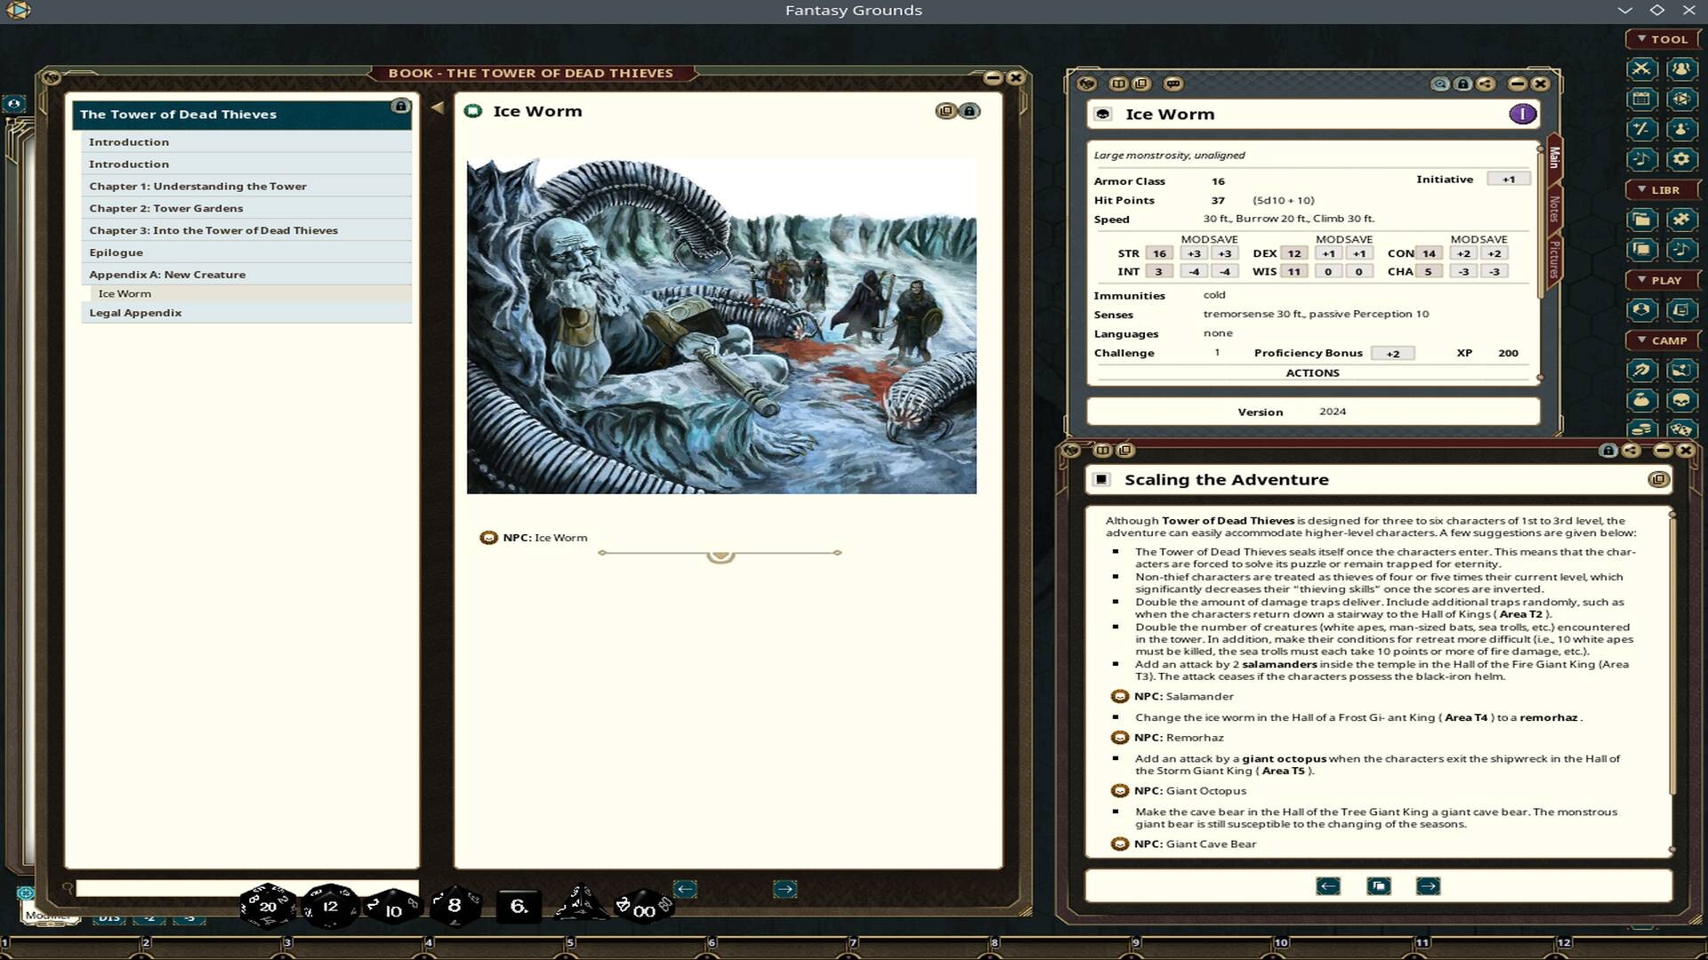1708x960 pixels.
Task: Toggle the lock icon on the Ice Worm record
Action: (x=1464, y=84)
